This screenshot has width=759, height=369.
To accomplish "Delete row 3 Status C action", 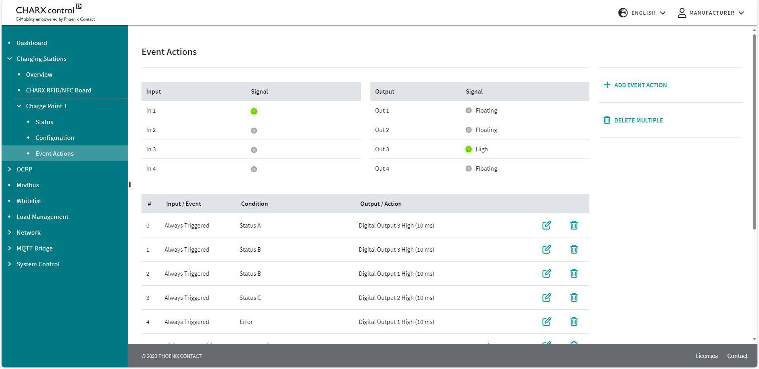I will (x=574, y=297).
